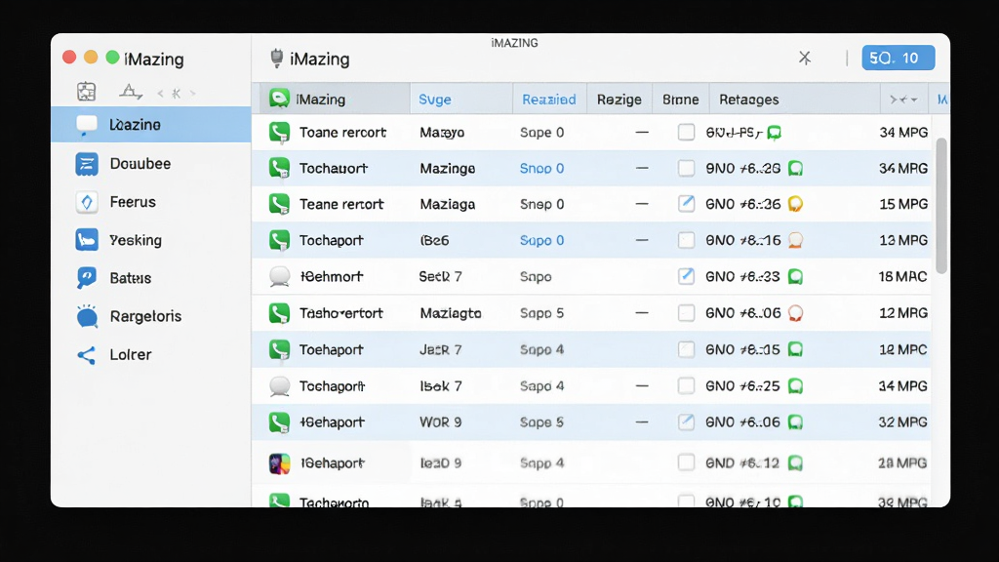This screenshot has height=562, width=999.
Task: Click the 34 MPG value in first row
Action: (x=902, y=132)
